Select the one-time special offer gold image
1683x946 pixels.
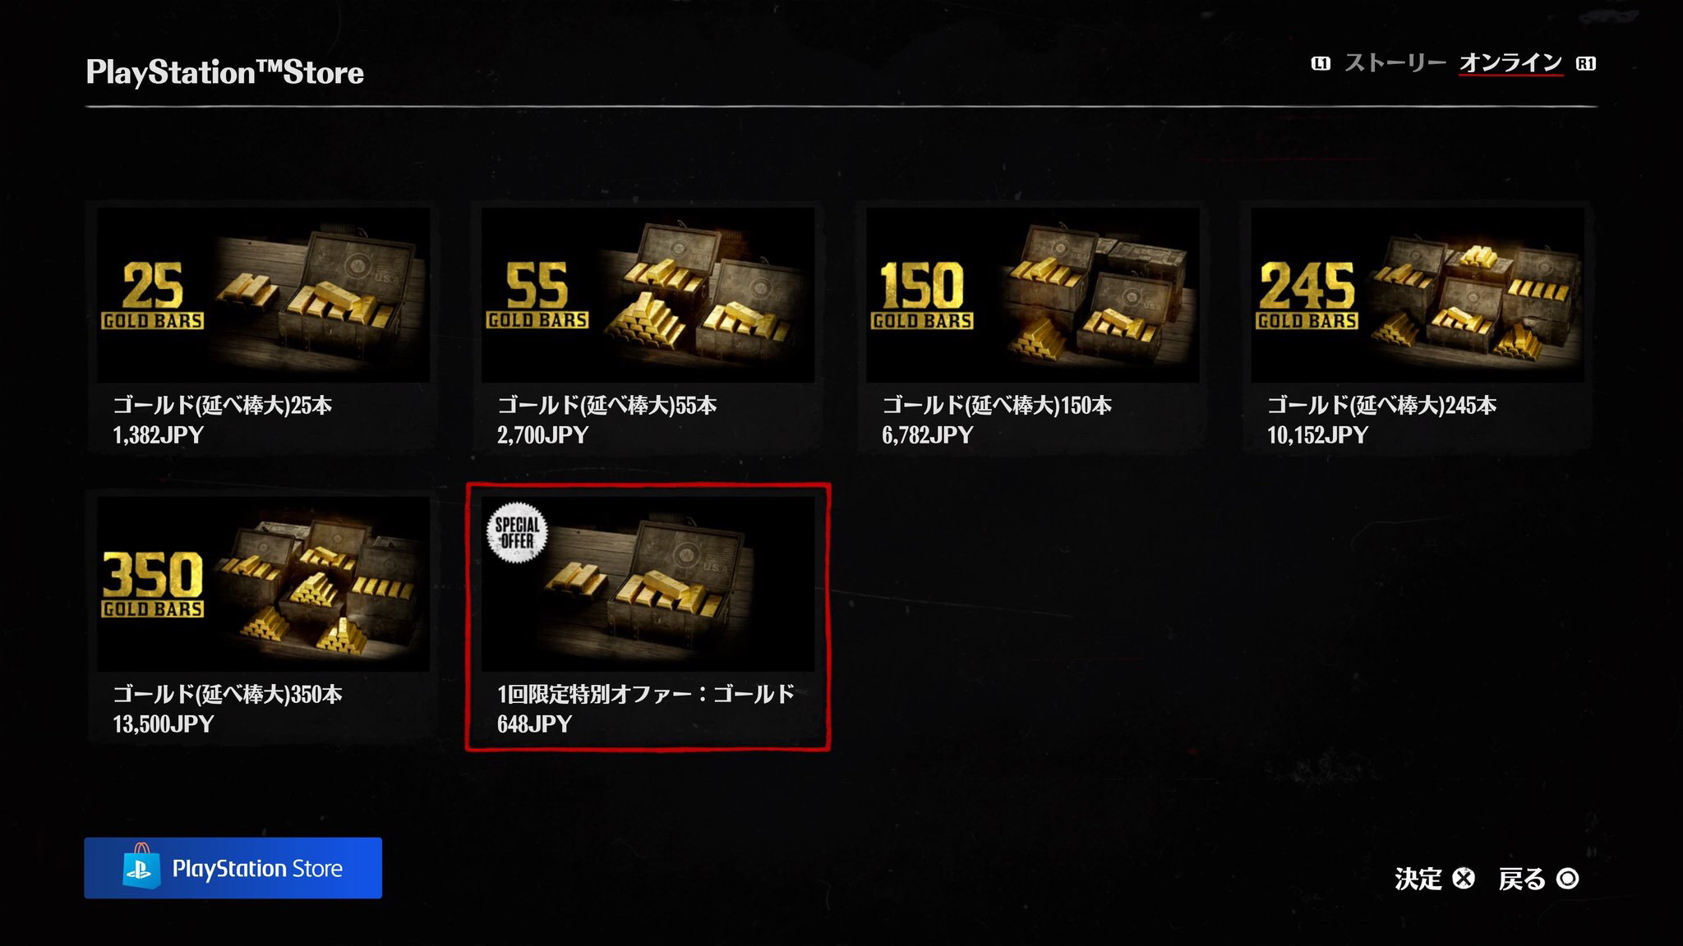tap(648, 584)
